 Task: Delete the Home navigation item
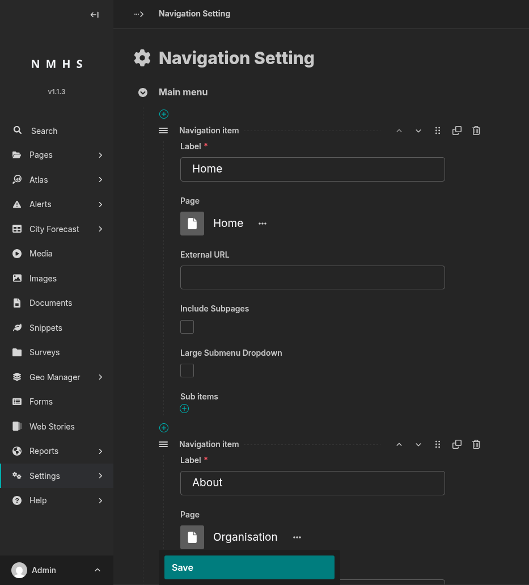476,131
